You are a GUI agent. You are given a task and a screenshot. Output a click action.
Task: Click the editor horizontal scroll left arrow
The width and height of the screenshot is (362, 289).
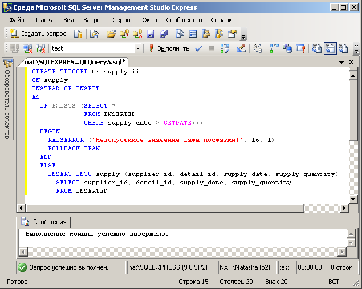point(21,208)
